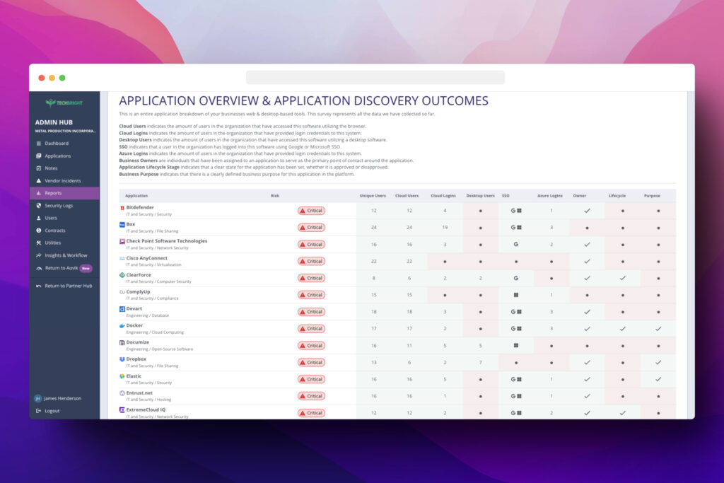Click the Documize app icon

(x=122, y=342)
